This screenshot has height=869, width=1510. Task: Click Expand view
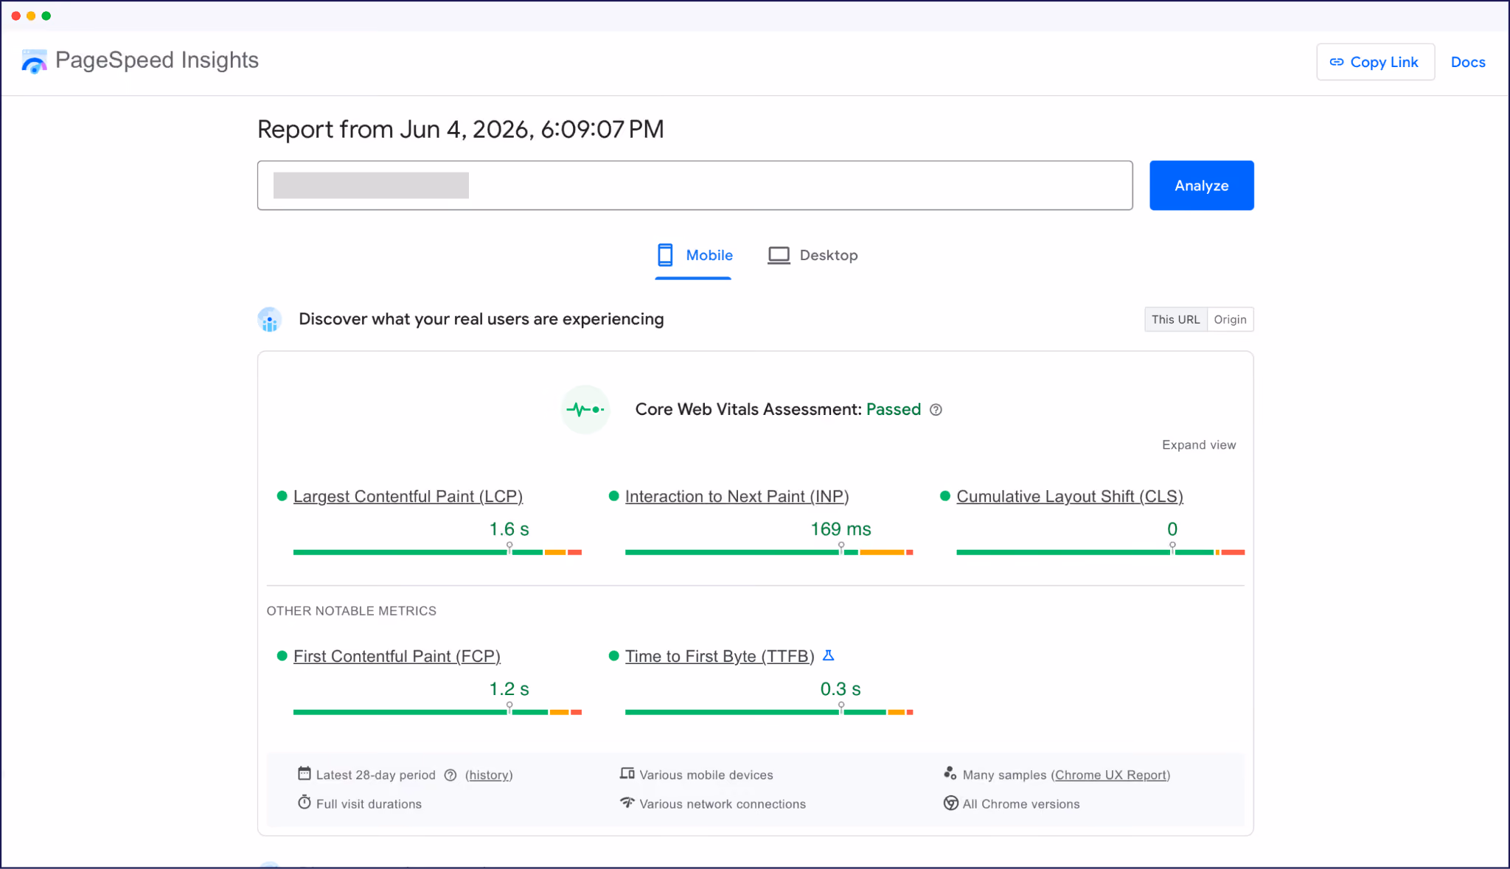click(x=1199, y=444)
